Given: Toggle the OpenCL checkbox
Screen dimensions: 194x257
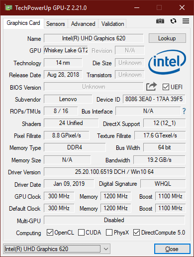Looking at the screenshot, I should point(50,233).
